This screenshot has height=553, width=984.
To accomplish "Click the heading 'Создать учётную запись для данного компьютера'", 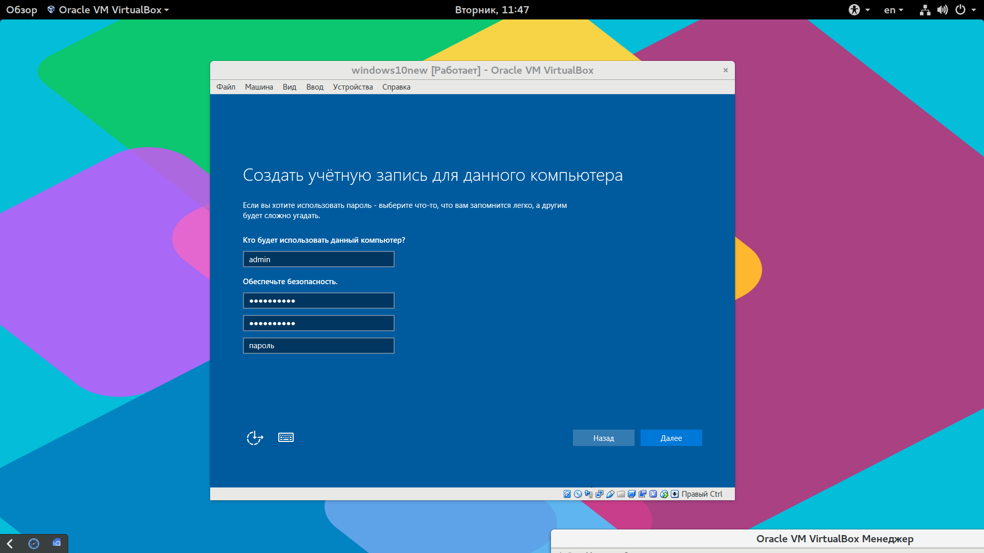I will 433,175.
